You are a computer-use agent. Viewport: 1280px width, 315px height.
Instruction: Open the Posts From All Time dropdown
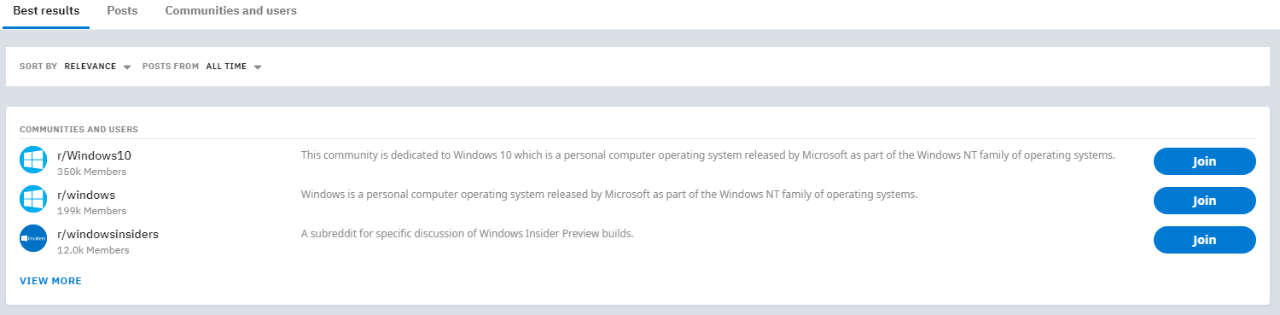tap(233, 67)
